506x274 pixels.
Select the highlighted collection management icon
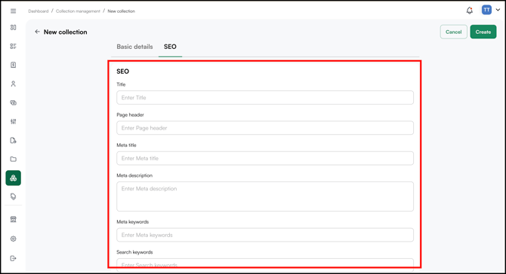pyautogui.click(x=14, y=178)
